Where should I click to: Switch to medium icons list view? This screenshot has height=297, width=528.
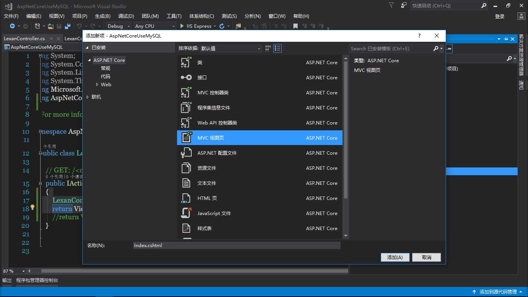coord(278,48)
